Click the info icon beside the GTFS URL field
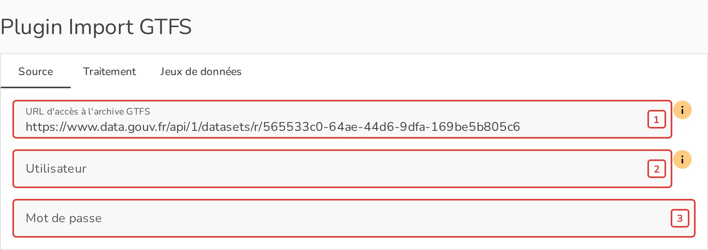 682,110
